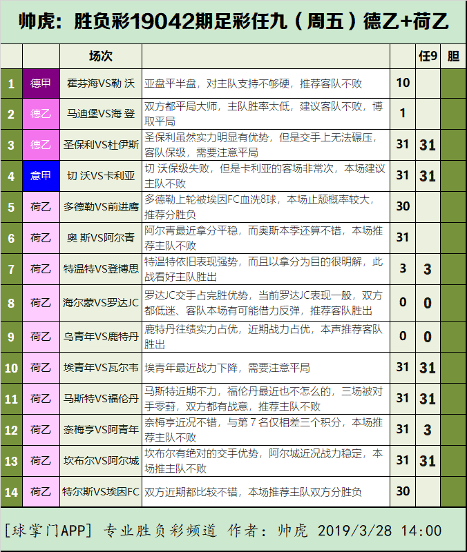Click 任9 value 3 in 特温特 row

click(428, 269)
